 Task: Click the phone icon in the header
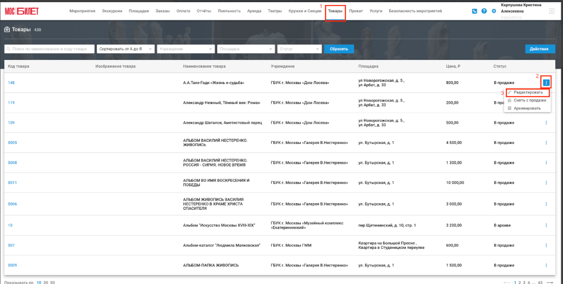474,11
